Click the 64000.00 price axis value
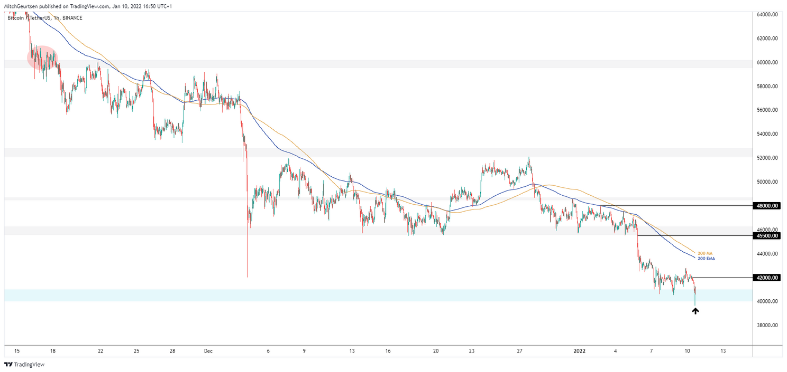The width and height of the screenshot is (787, 372). (767, 15)
